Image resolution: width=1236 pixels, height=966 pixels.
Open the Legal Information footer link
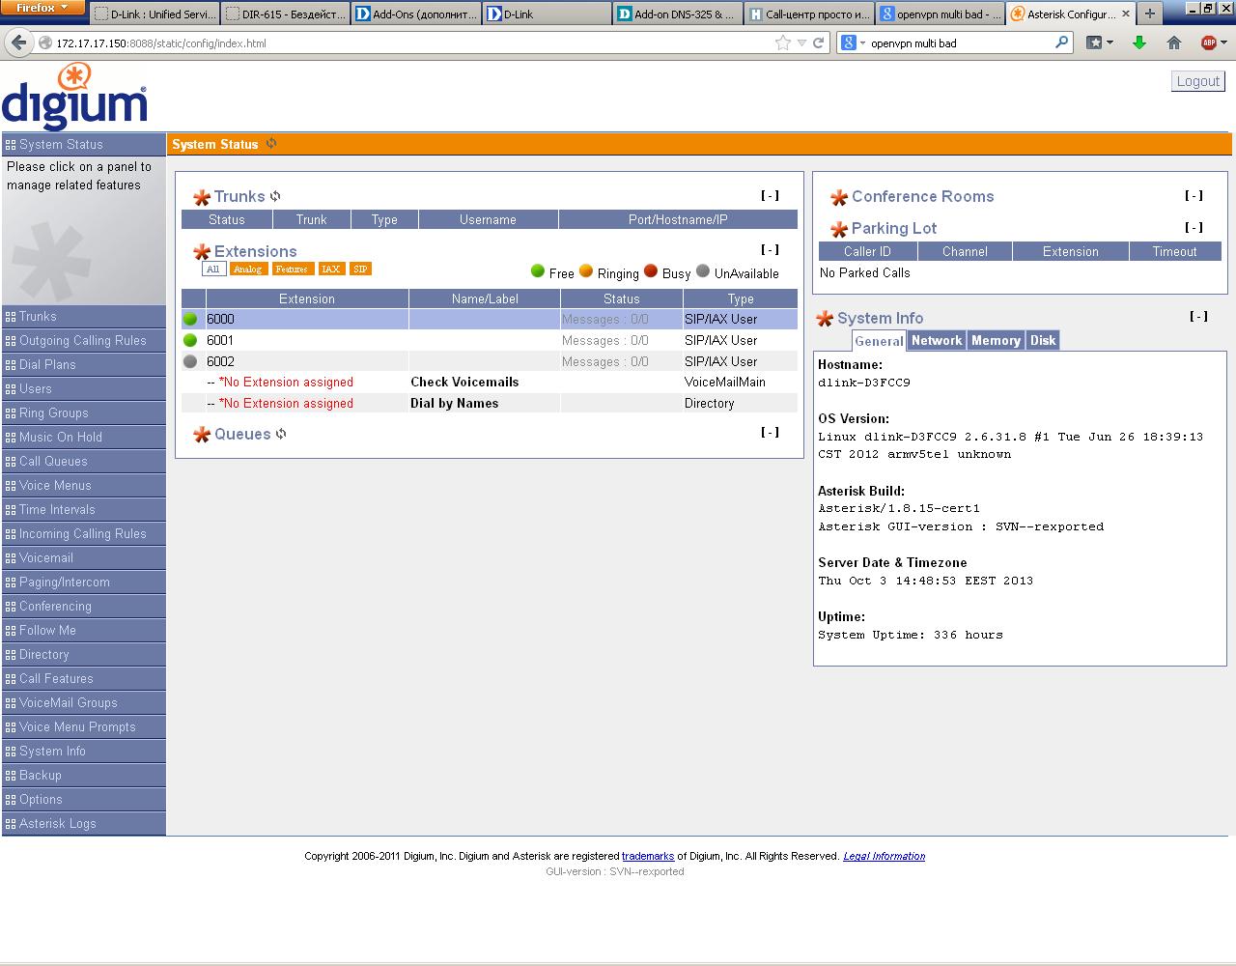[885, 856]
